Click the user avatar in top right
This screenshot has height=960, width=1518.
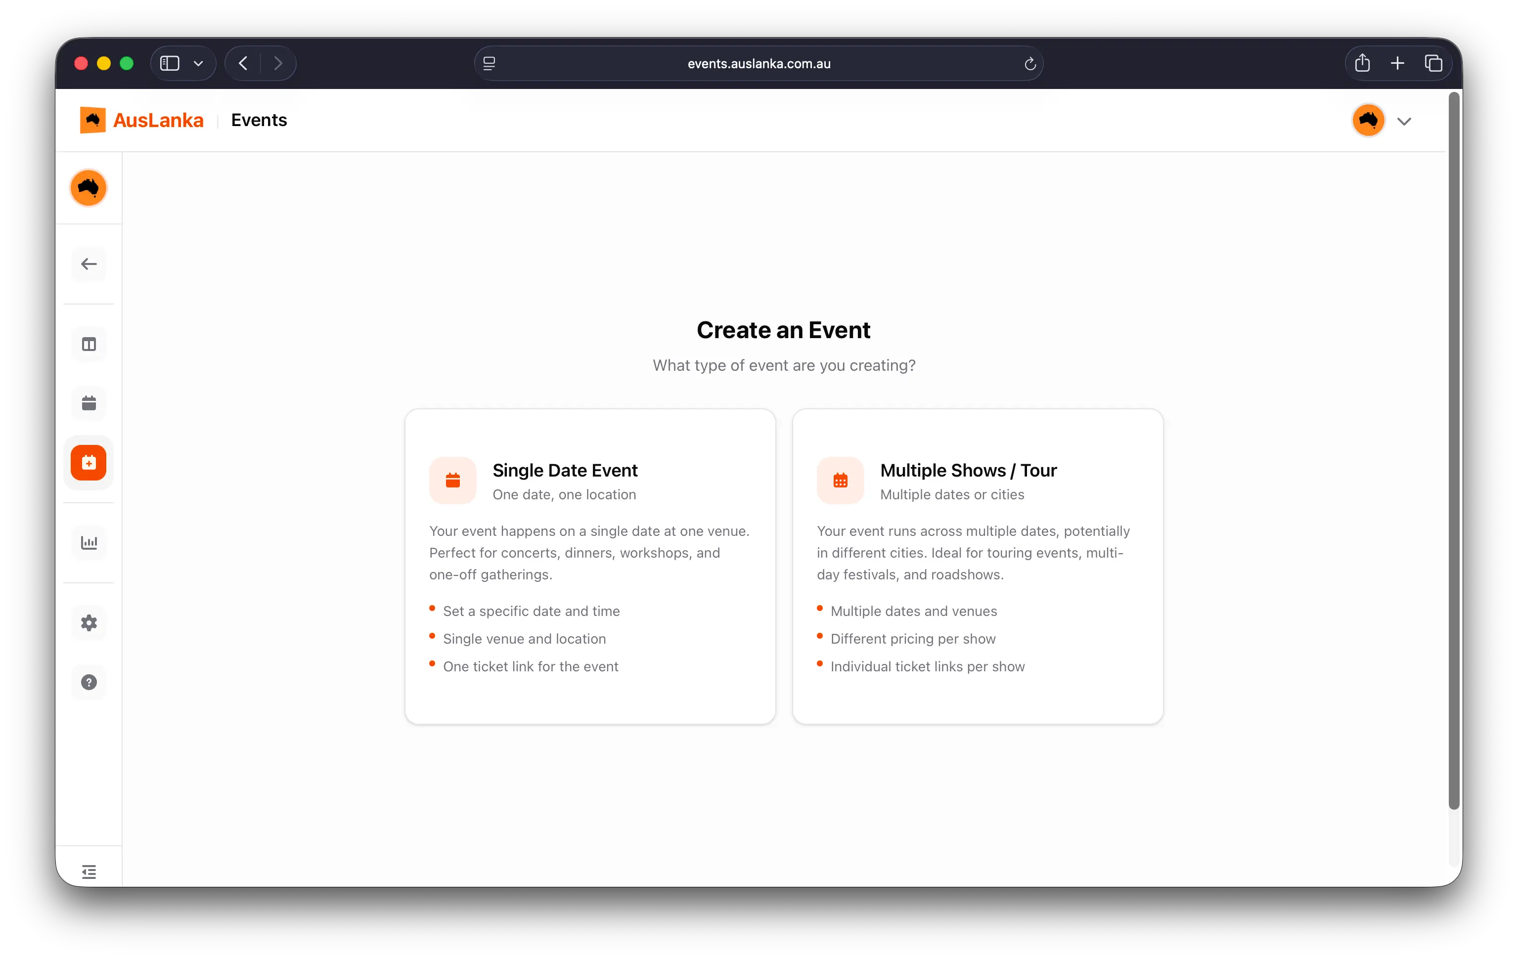click(1368, 120)
